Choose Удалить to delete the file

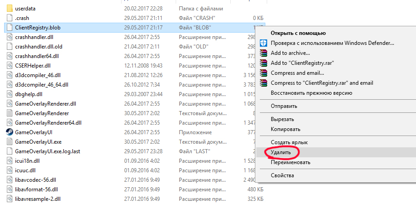281,152
